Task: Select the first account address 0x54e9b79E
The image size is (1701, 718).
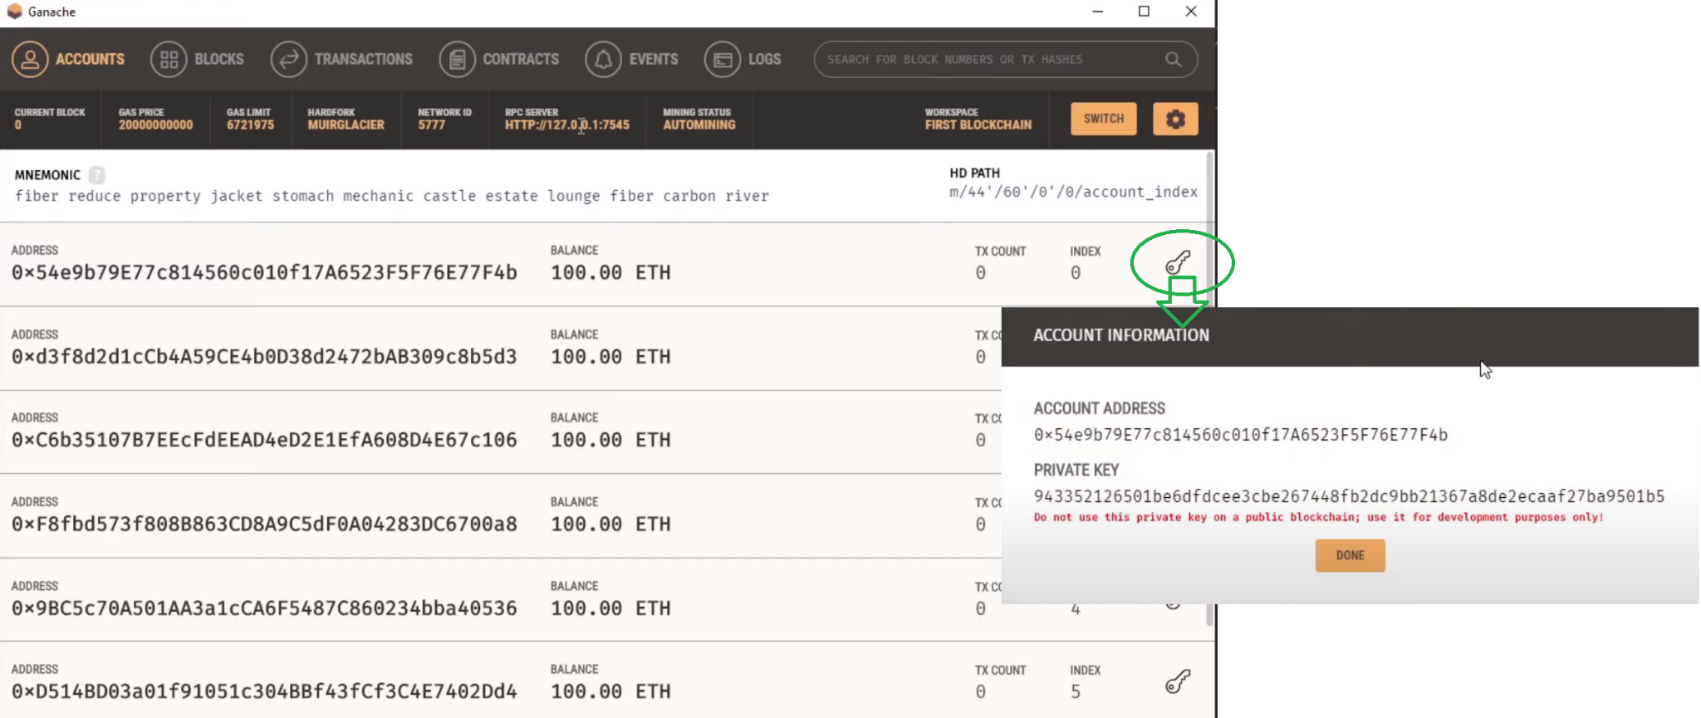Action: click(264, 273)
